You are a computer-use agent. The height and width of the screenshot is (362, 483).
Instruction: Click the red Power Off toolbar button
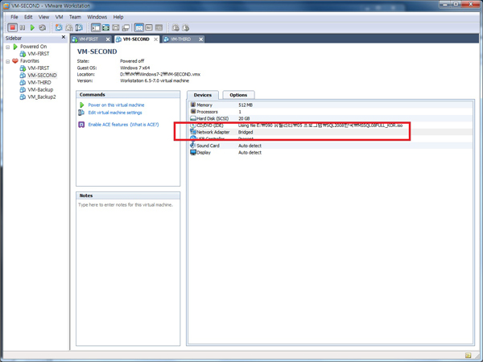[x=12, y=27]
